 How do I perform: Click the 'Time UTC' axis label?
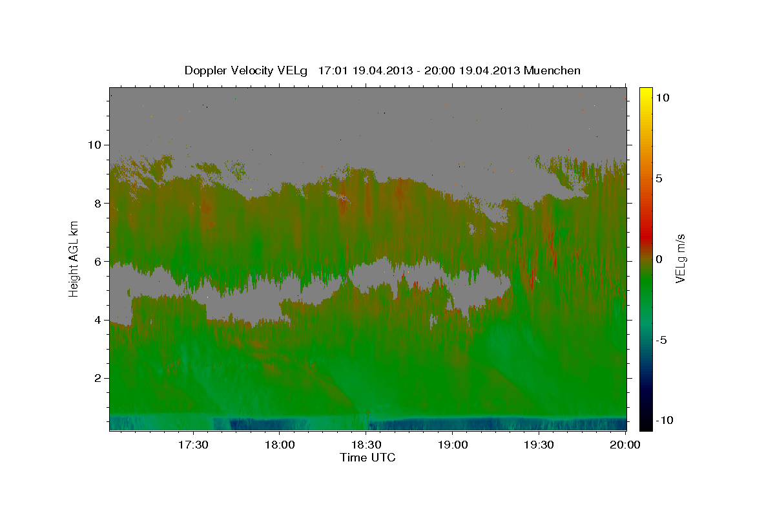click(x=367, y=458)
